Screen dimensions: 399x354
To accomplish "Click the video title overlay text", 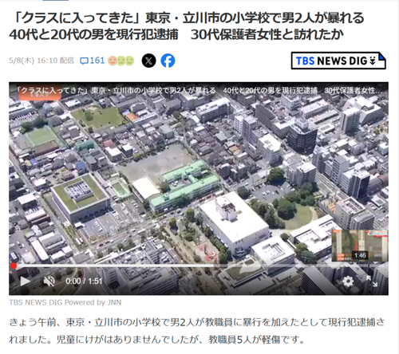I will [x=199, y=91].
